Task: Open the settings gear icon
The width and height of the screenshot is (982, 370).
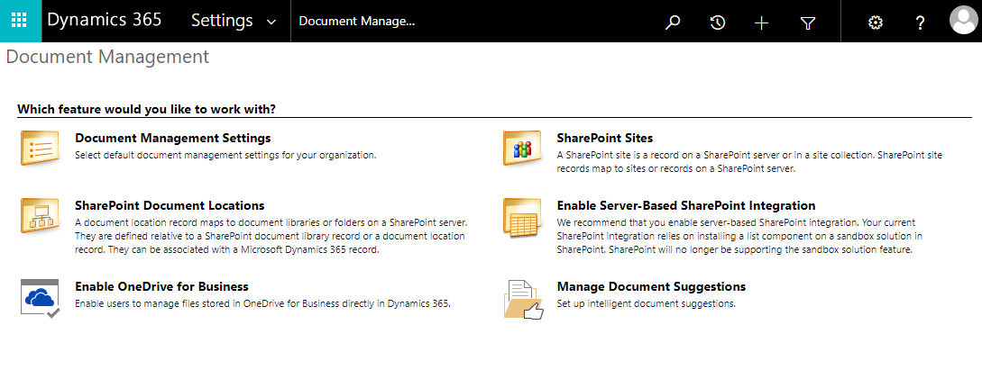Action: pyautogui.click(x=875, y=23)
